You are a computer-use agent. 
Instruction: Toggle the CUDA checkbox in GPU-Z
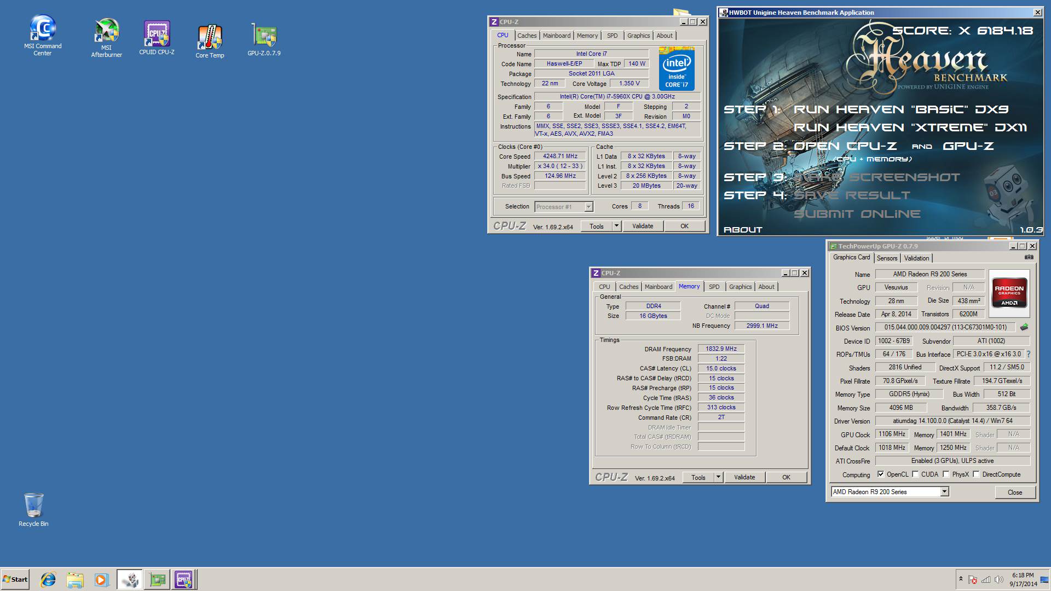[x=915, y=474]
